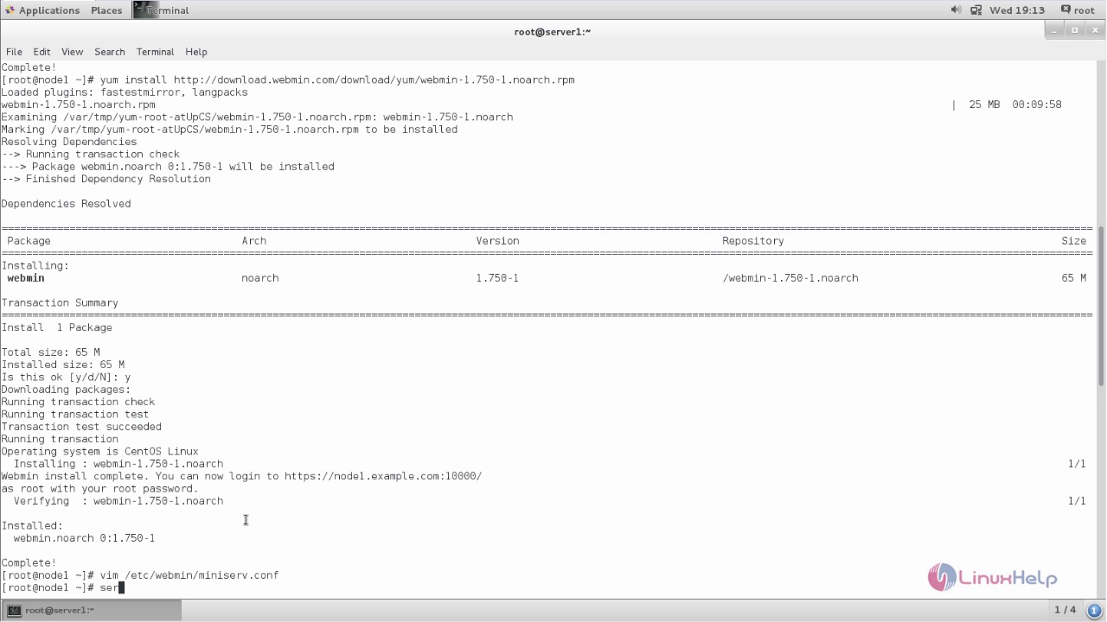Click 'Transaction test succeeded' line
The height and width of the screenshot is (622, 1107).
click(81, 426)
